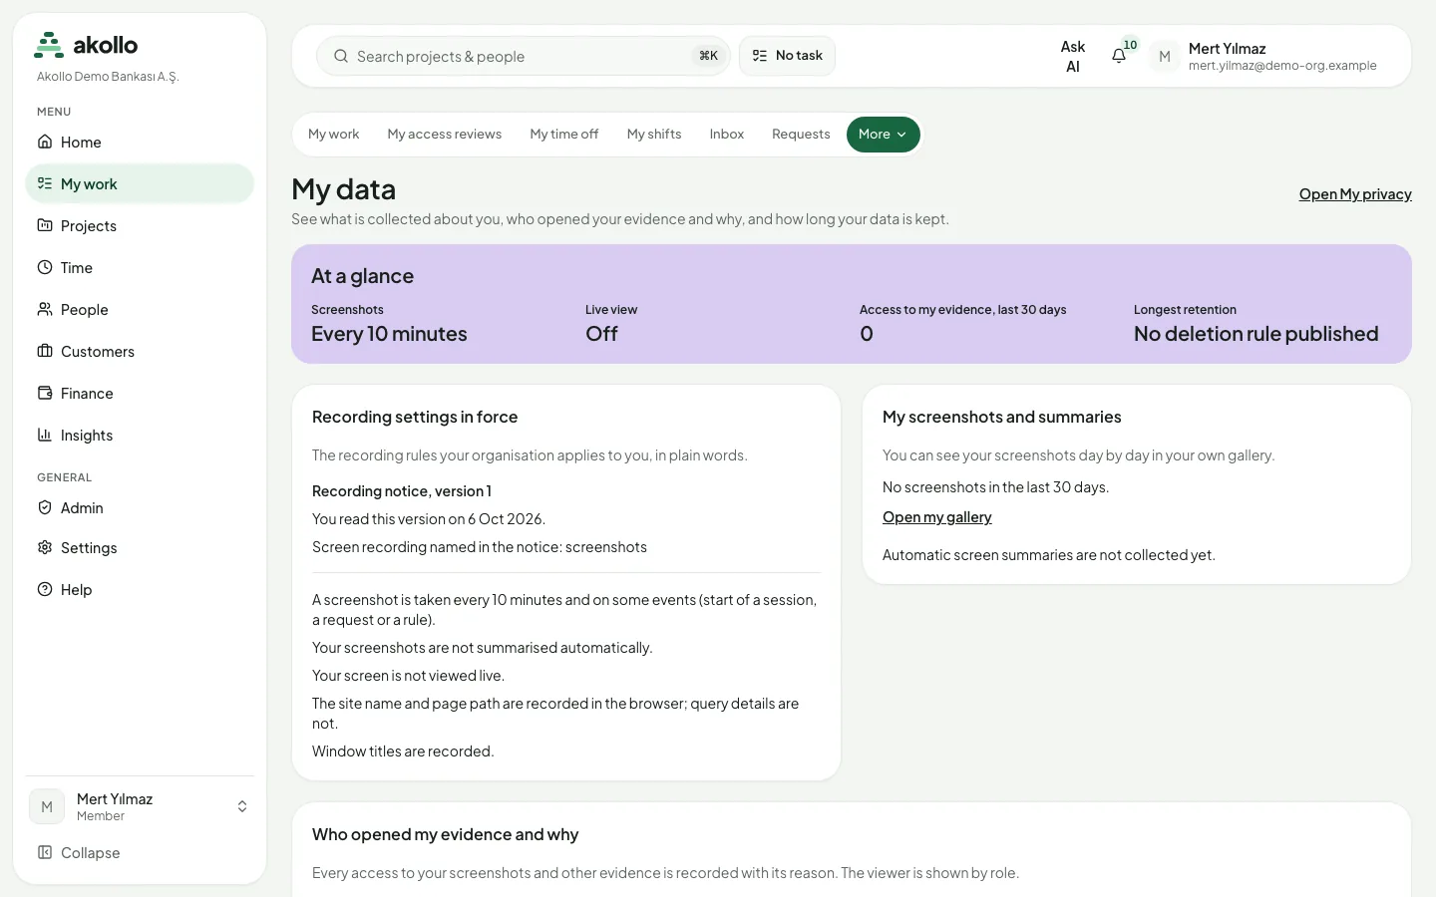
Task: Open Customers from the menu
Action: (140, 352)
